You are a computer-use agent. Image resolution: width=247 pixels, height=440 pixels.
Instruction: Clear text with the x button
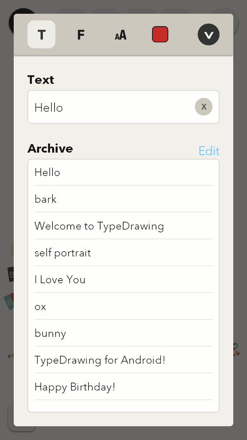(x=204, y=107)
